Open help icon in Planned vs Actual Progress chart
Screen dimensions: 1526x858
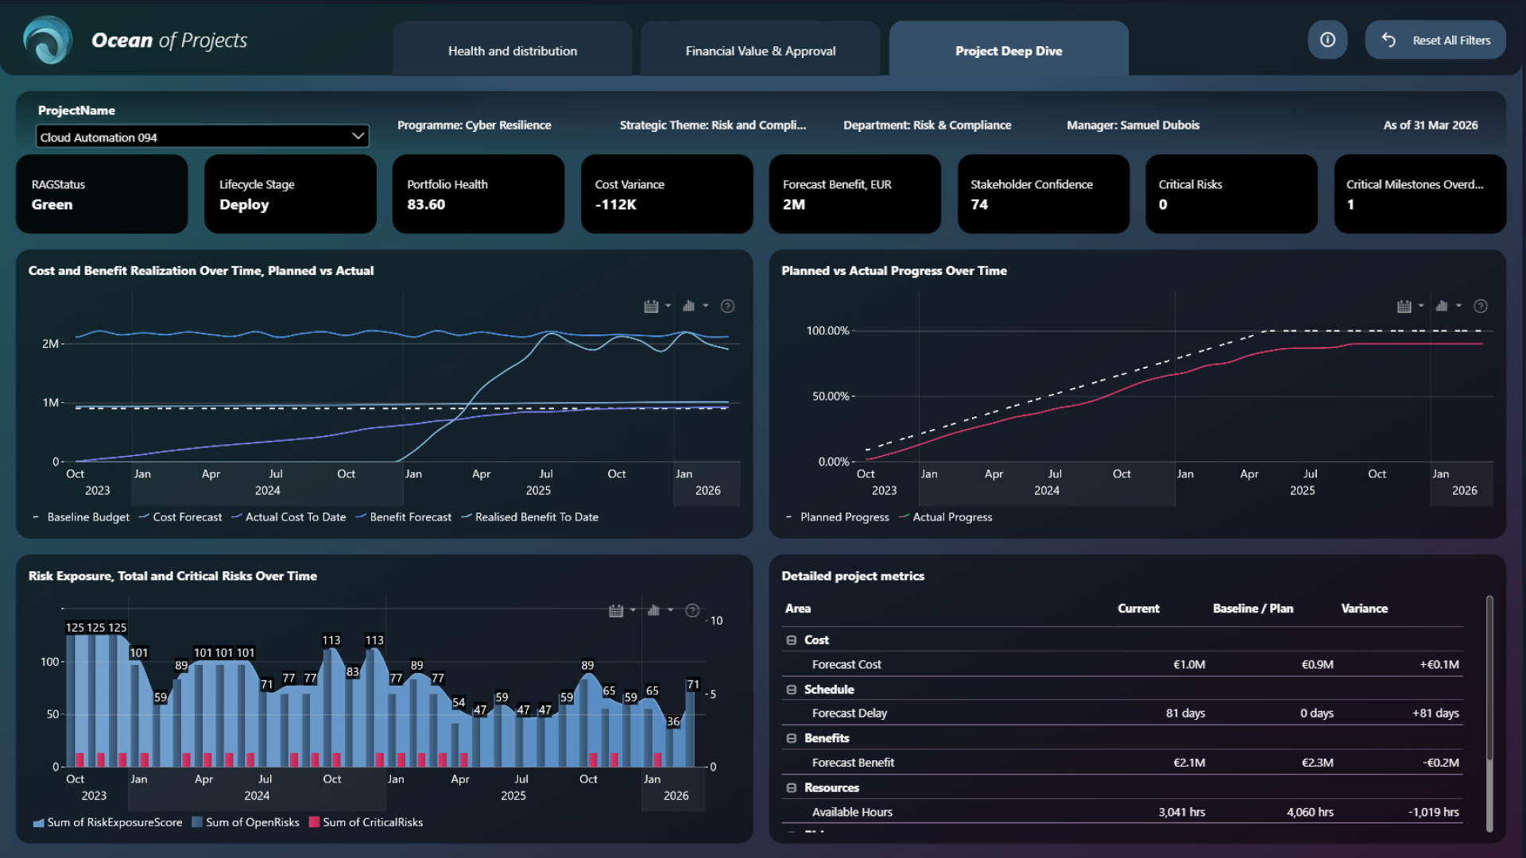(1481, 306)
